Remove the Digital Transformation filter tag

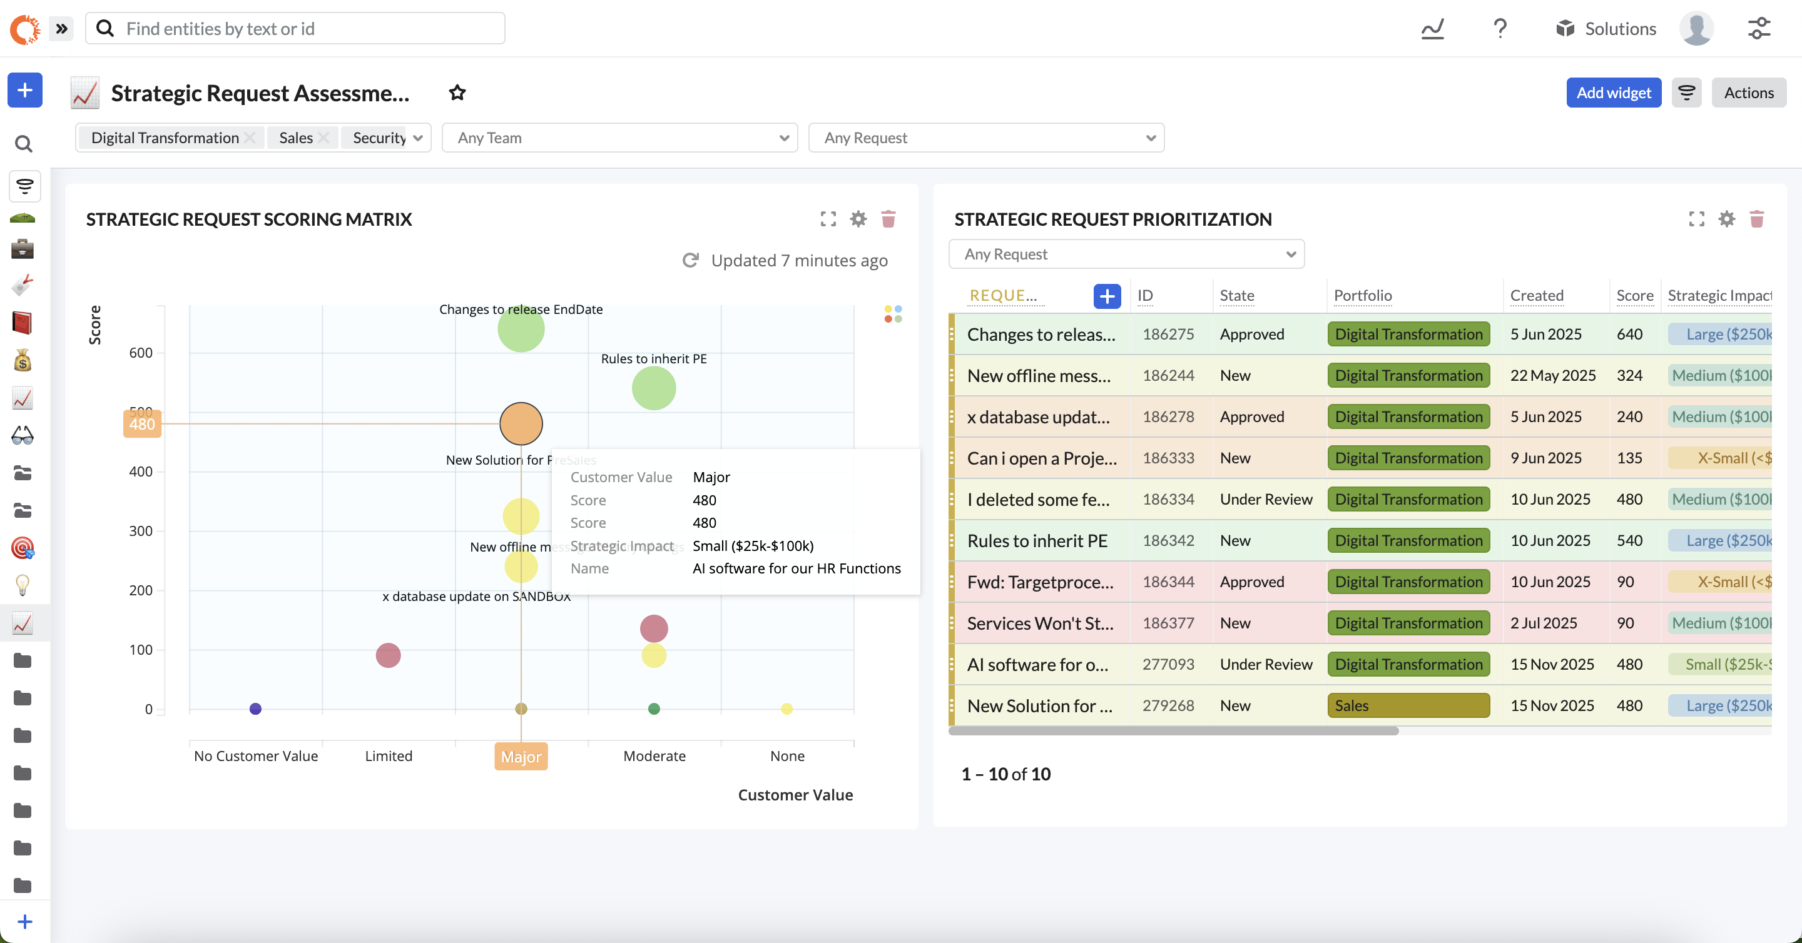click(x=250, y=138)
